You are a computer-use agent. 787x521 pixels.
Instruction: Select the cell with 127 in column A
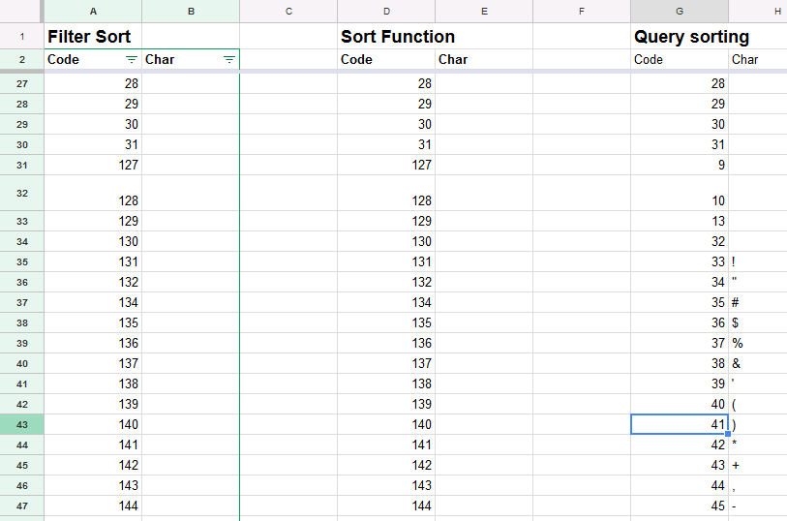[x=93, y=165]
